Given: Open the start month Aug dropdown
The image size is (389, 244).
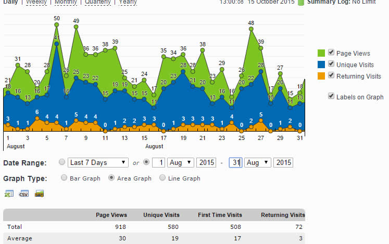Looking at the screenshot, I should coord(181,163).
